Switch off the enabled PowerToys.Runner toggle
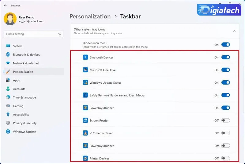 [x=226, y=108]
